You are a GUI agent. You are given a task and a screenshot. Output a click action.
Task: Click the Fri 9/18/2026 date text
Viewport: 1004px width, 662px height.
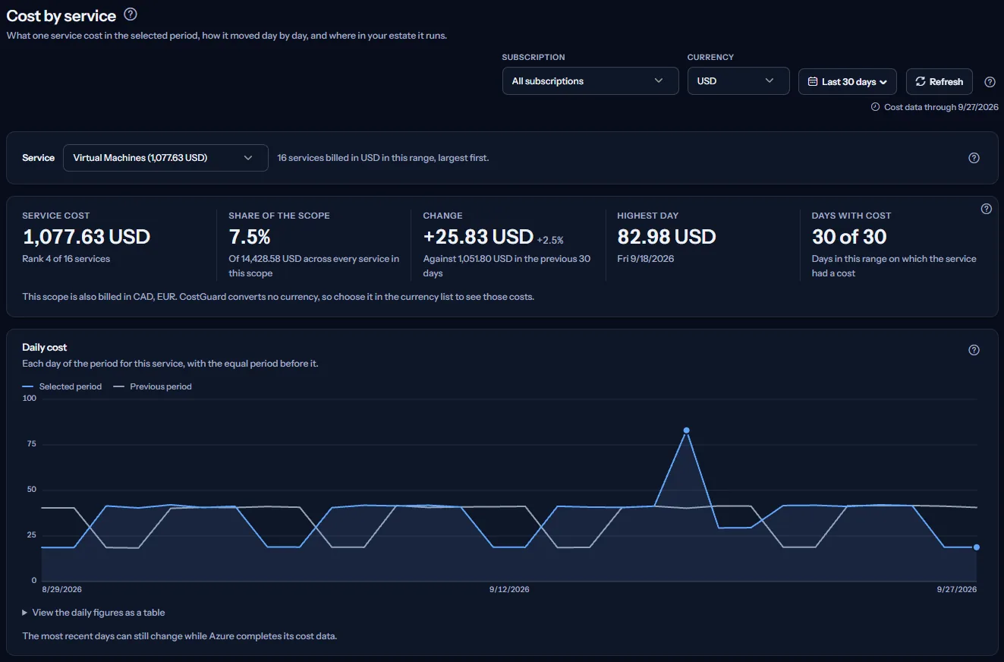(647, 259)
